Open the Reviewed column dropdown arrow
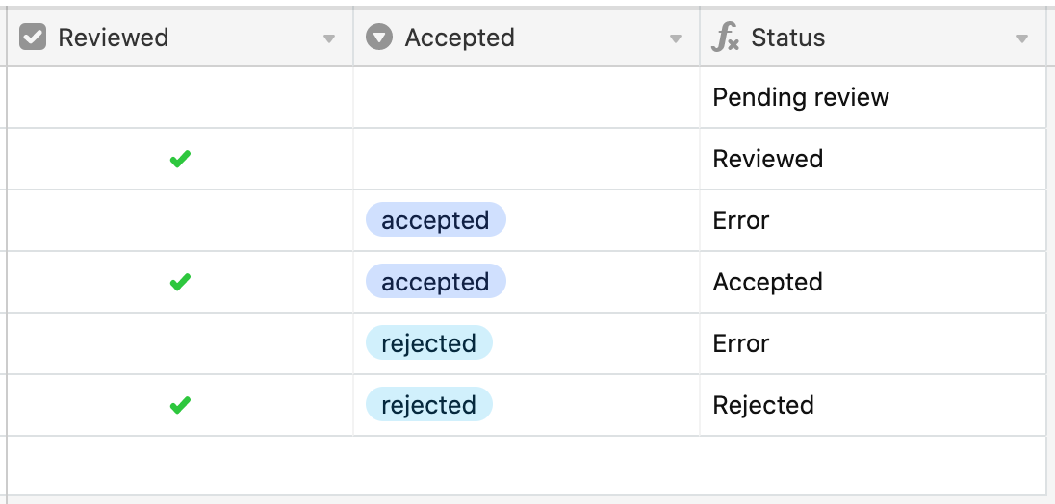1055x504 pixels. point(329,39)
